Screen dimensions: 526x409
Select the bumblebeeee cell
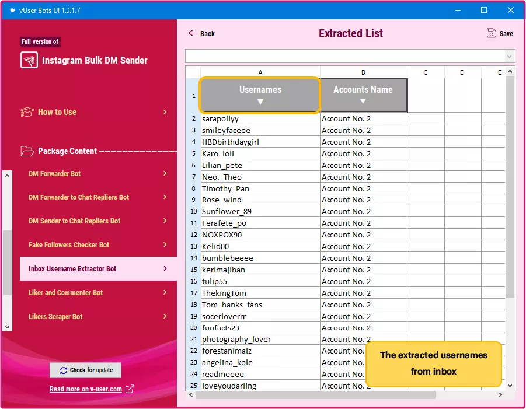[x=260, y=258]
